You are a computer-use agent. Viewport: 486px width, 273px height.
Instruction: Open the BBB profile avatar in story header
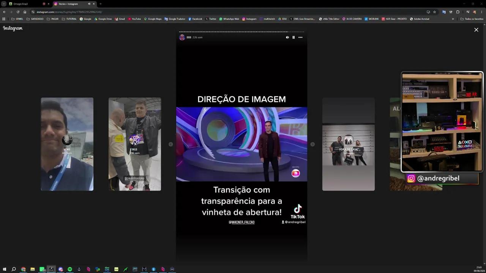tap(182, 37)
